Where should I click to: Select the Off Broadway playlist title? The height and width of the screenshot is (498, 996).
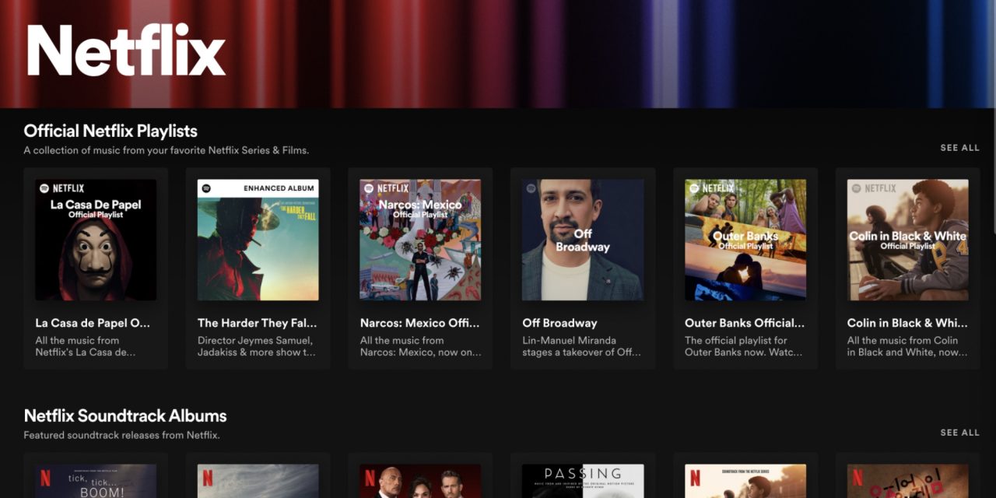pos(559,323)
